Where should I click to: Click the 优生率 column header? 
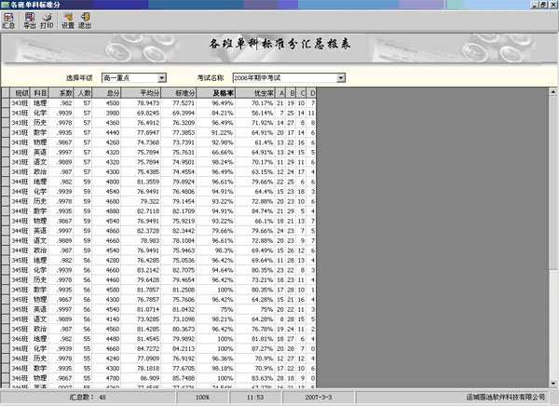click(263, 93)
